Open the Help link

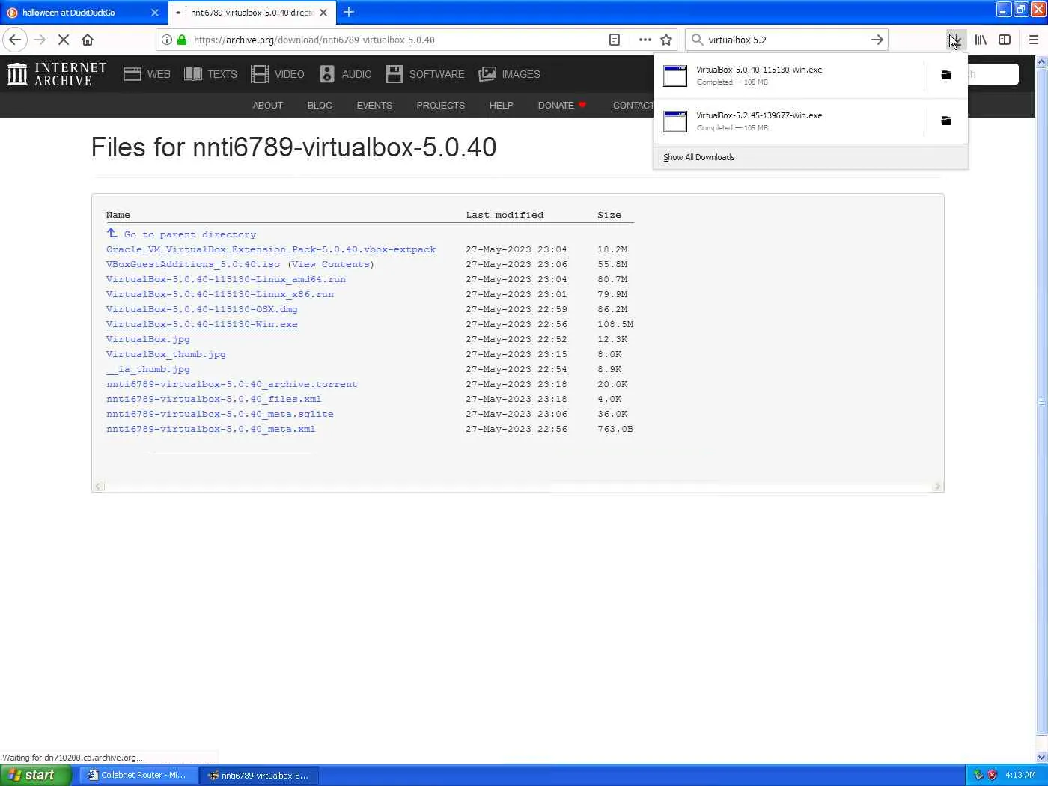502,106
